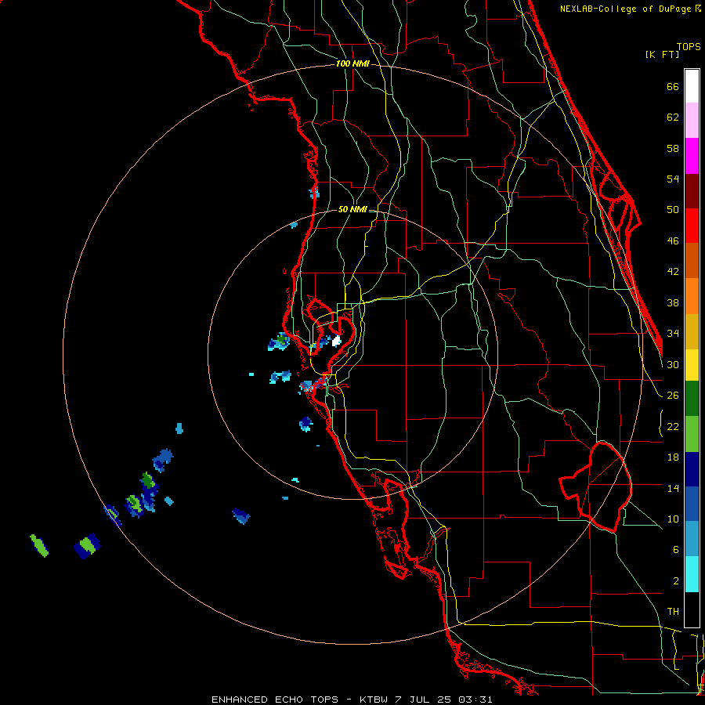Click the TH legend label
This screenshot has width=705, height=705.
[x=673, y=612]
